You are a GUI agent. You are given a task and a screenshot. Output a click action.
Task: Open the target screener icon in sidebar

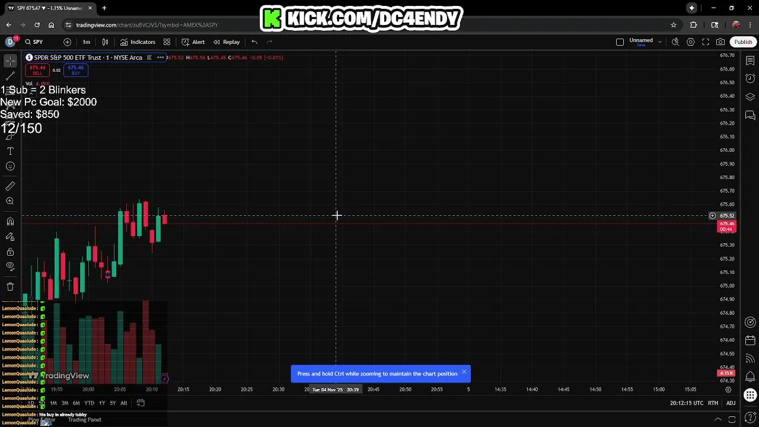750,323
